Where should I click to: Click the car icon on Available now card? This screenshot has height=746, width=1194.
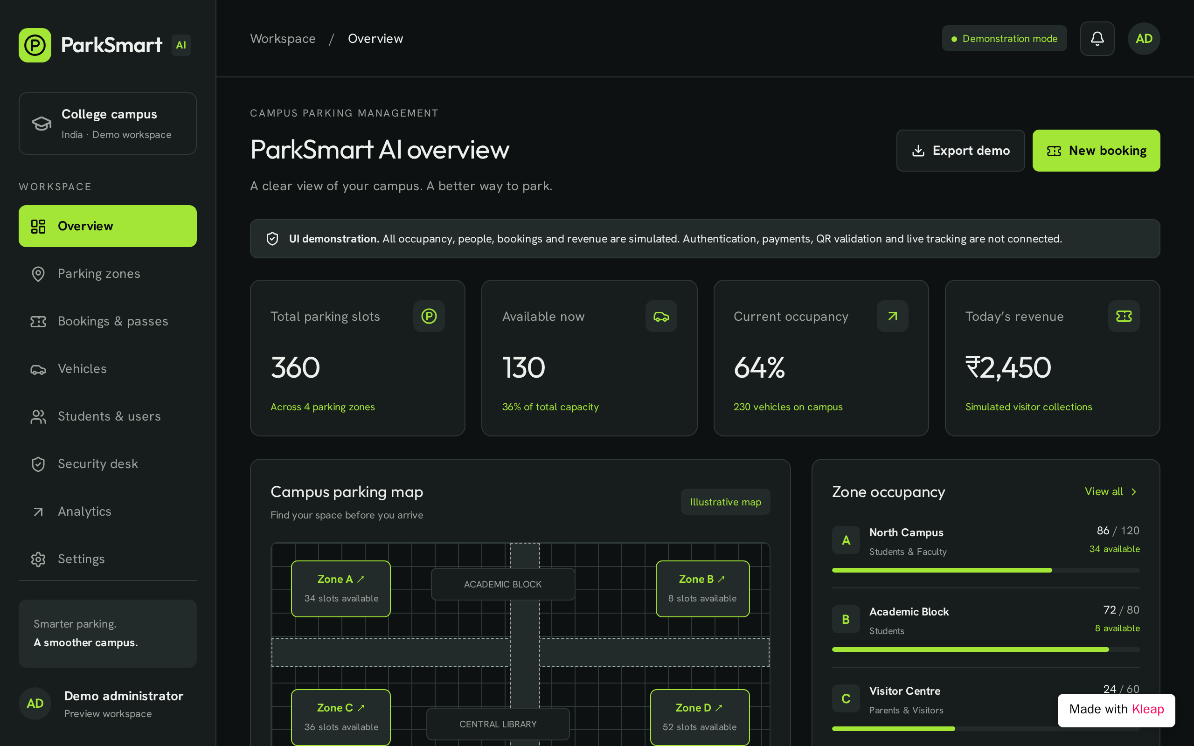click(661, 316)
